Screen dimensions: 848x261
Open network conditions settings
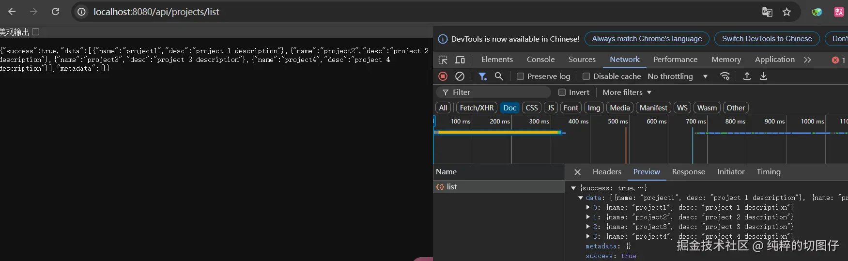click(725, 76)
